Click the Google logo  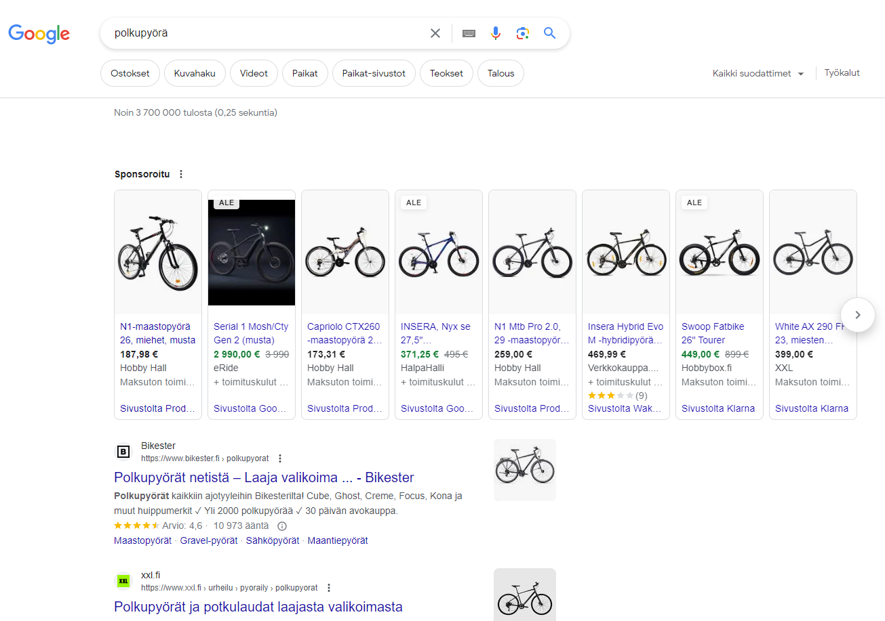(39, 34)
